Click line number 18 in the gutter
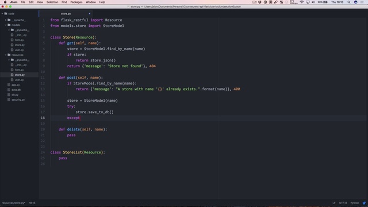The width and height of the screenshot is (368, 207). [x=43, y=118]
